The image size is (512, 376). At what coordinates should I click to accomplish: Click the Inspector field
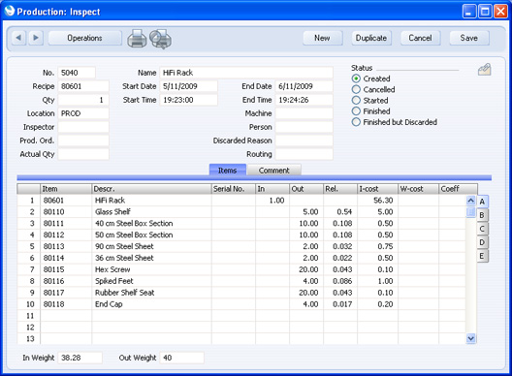click(x=83, y=127)
